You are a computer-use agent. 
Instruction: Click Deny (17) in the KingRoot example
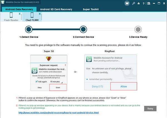[97, 86]
